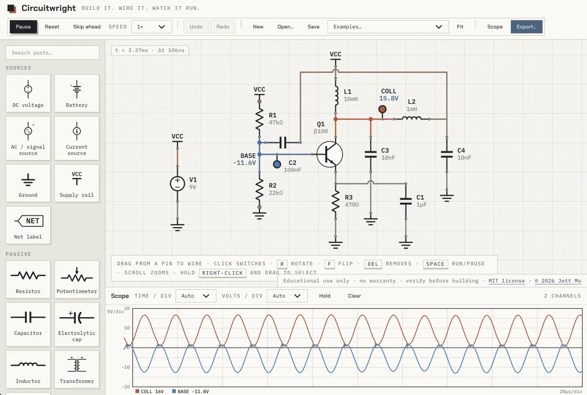Select the Transformer part
This screenshot has height=395, width=587.
click(x=77, y=369)
